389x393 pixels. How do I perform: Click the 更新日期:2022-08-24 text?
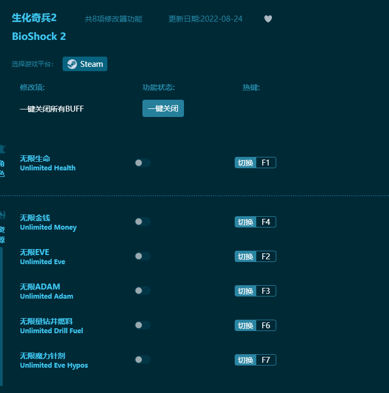point(206,19)
